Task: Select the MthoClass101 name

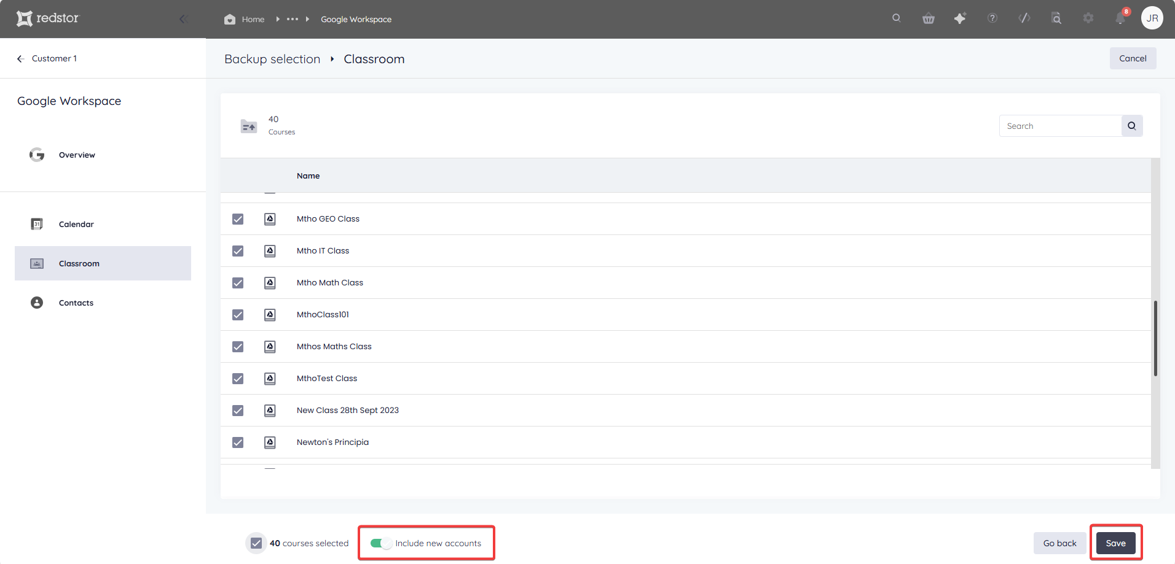Action: [x=323, y=314]
